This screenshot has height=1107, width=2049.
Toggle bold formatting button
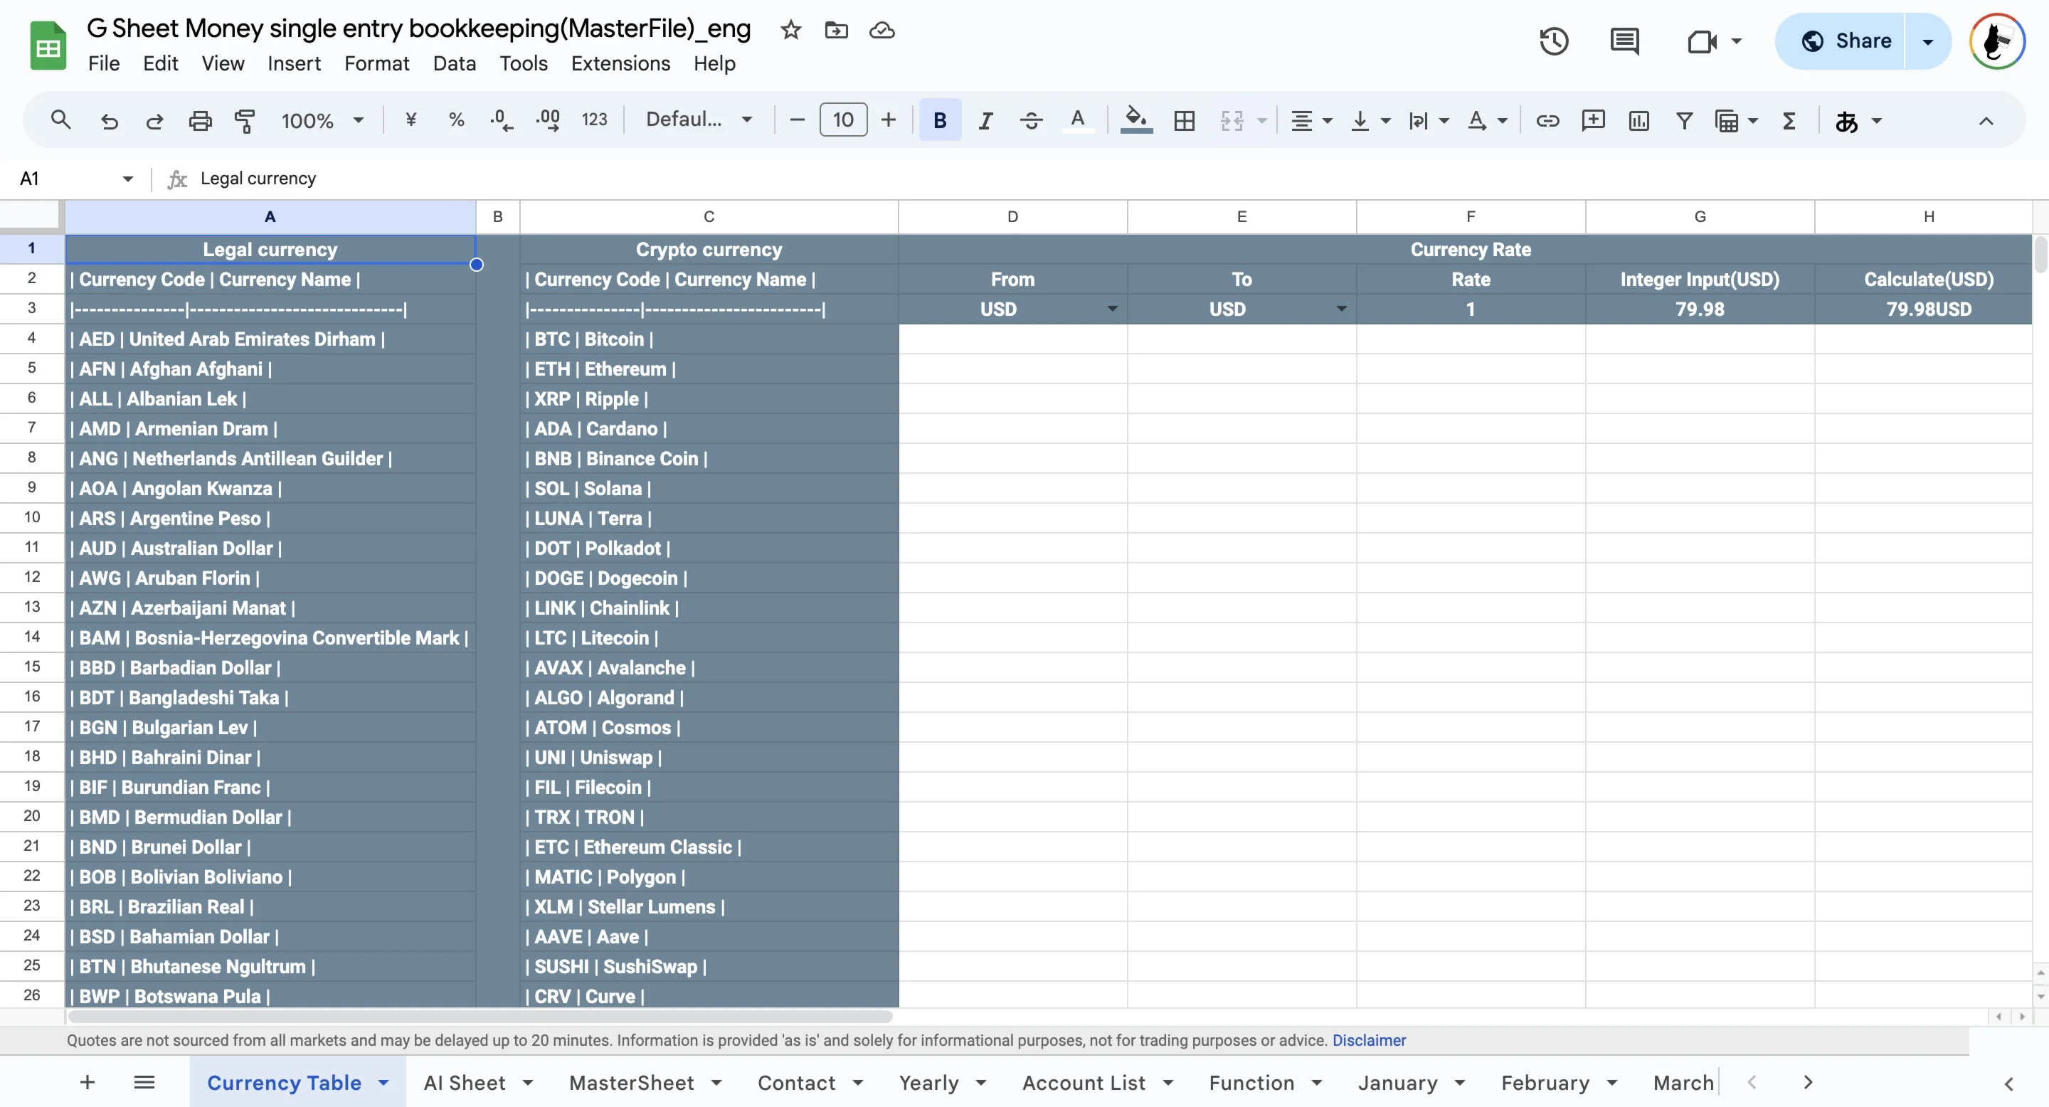(939, 121)
